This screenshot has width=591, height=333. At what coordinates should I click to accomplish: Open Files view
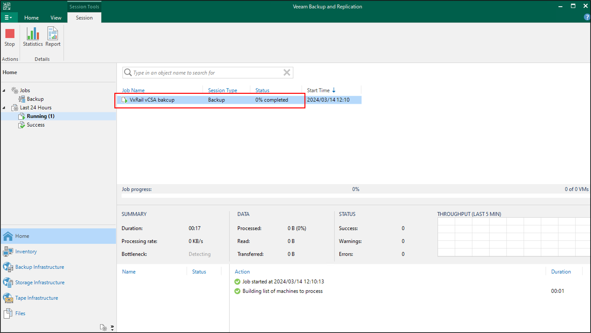(58, 313)
